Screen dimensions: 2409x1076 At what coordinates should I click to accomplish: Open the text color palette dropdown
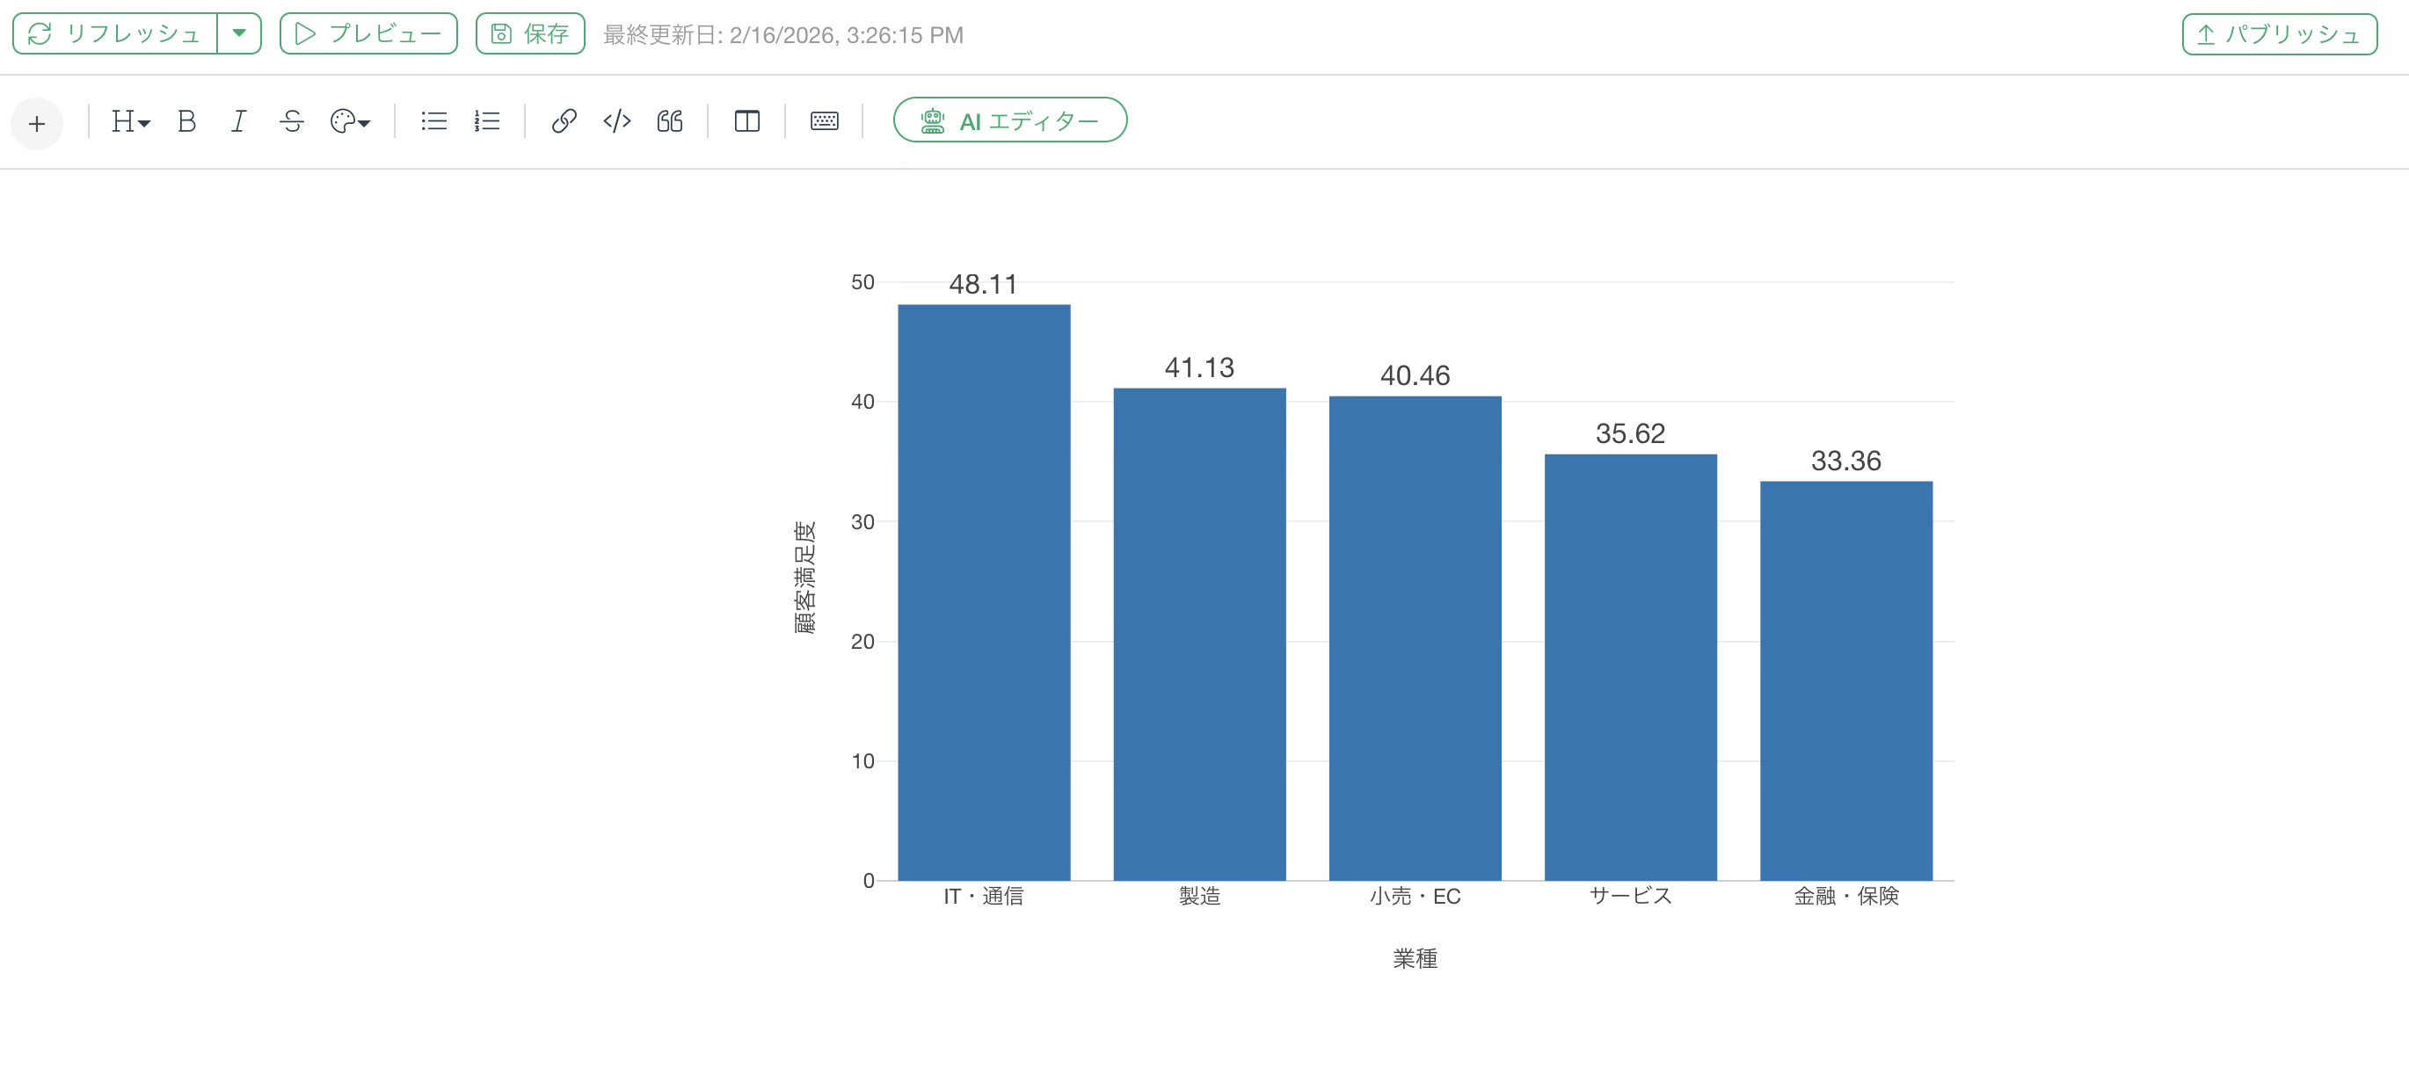pos(350,121)
